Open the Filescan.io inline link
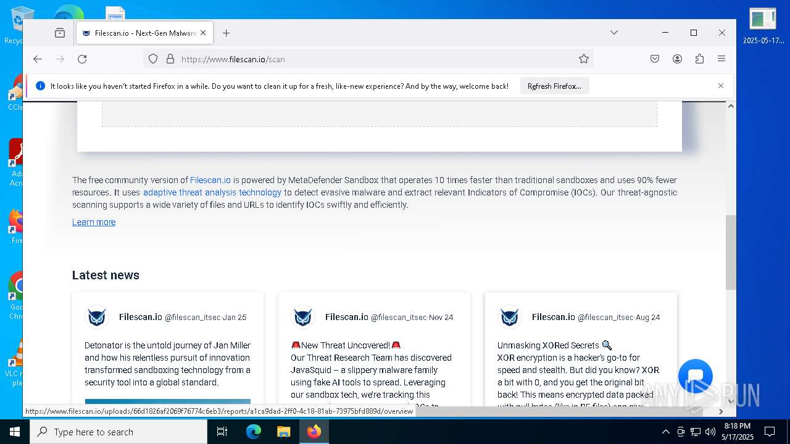 (x=210, y=180)
